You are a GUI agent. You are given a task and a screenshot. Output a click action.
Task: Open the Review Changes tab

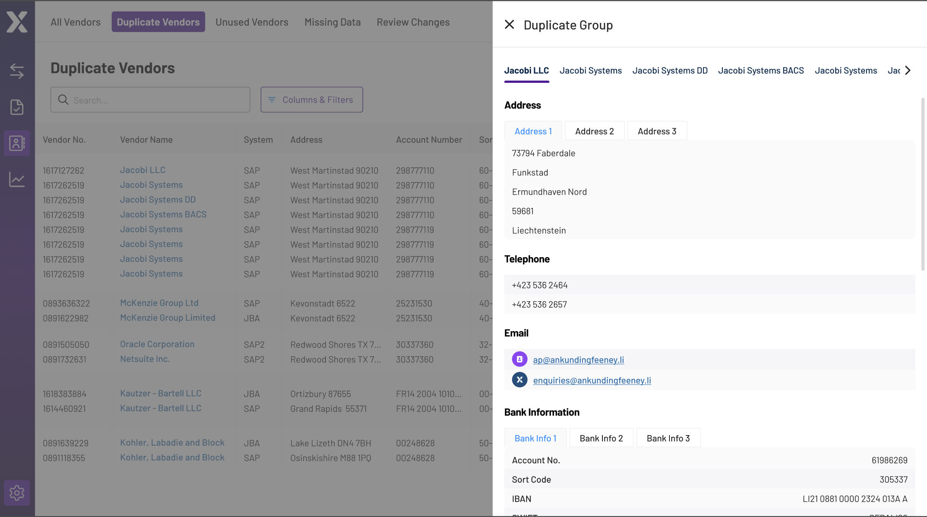(413, 22)
